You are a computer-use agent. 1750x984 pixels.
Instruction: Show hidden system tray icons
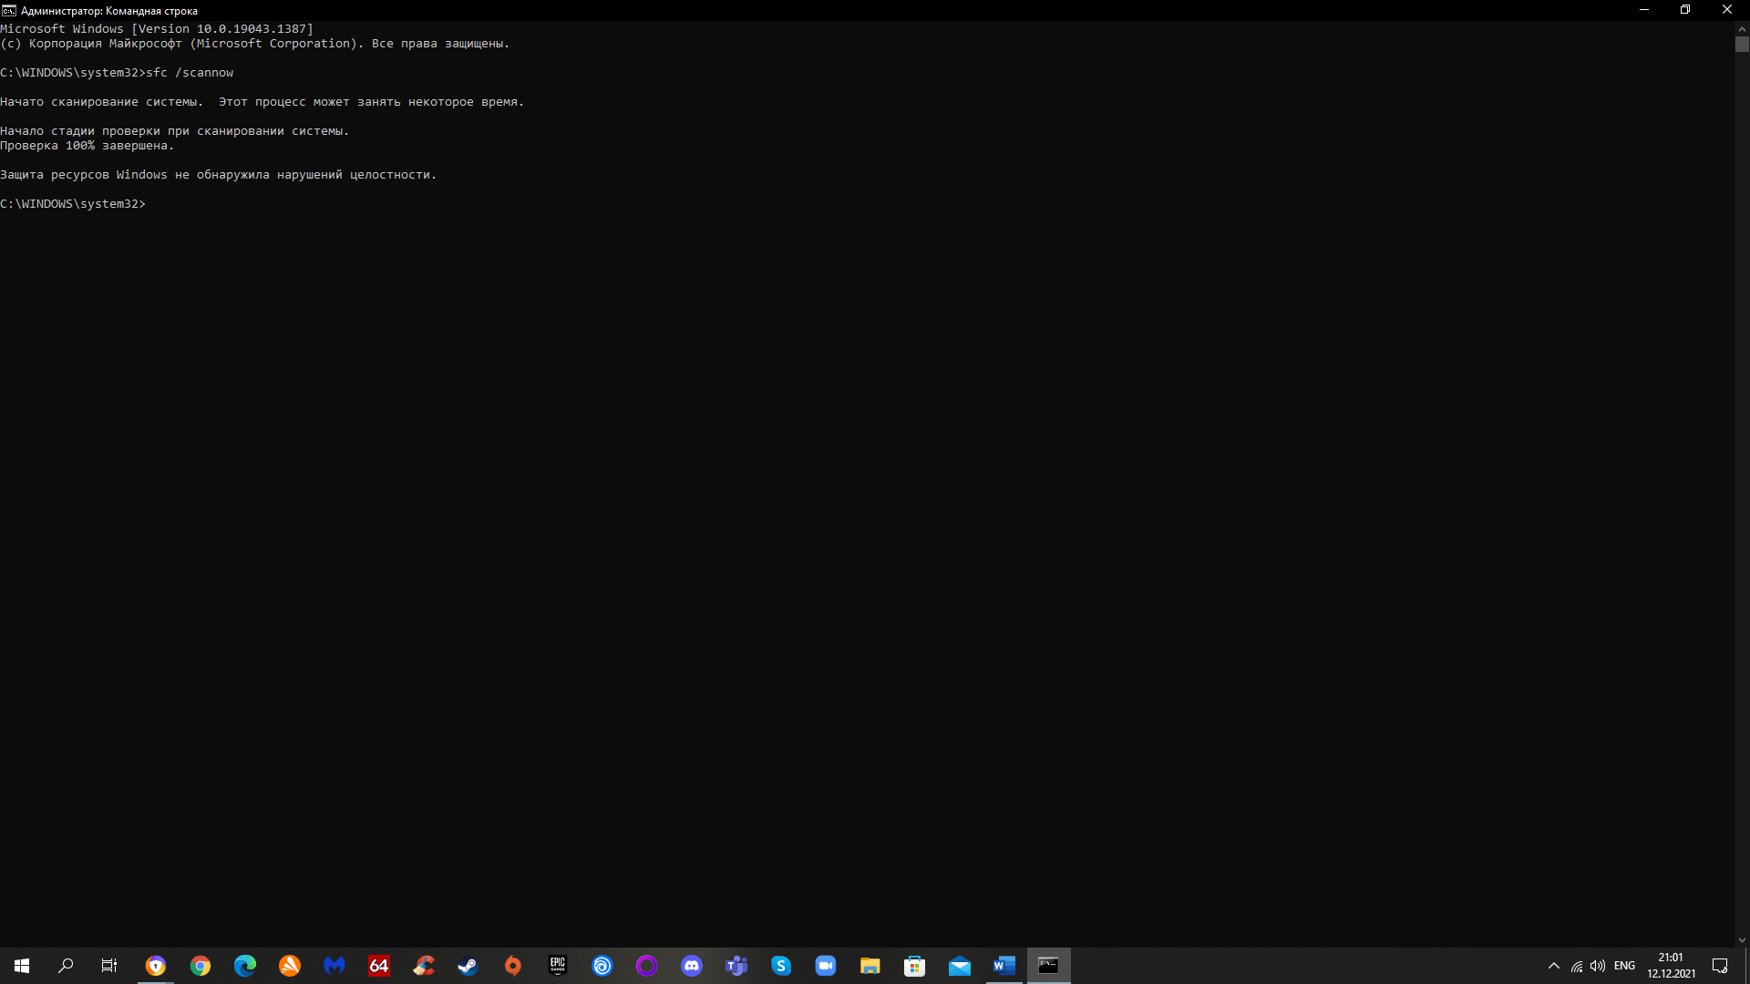pyautogui.click(x=1554, y=966)
